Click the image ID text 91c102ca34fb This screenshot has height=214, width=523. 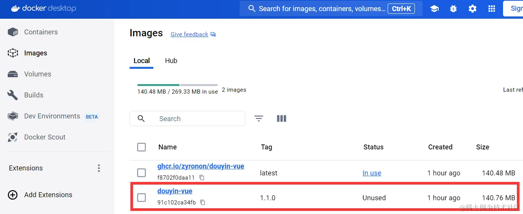[x=176, y=203]
